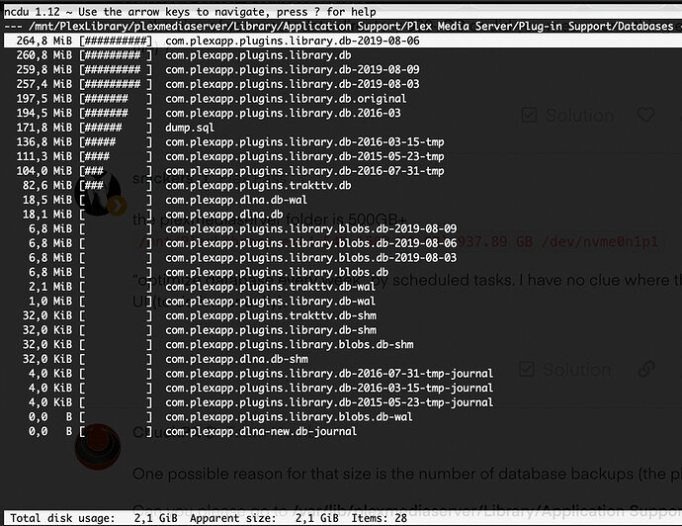Viewport: 682px width, 526px height.
Task: Select the dump.sql file
Action: coord(190,128)
